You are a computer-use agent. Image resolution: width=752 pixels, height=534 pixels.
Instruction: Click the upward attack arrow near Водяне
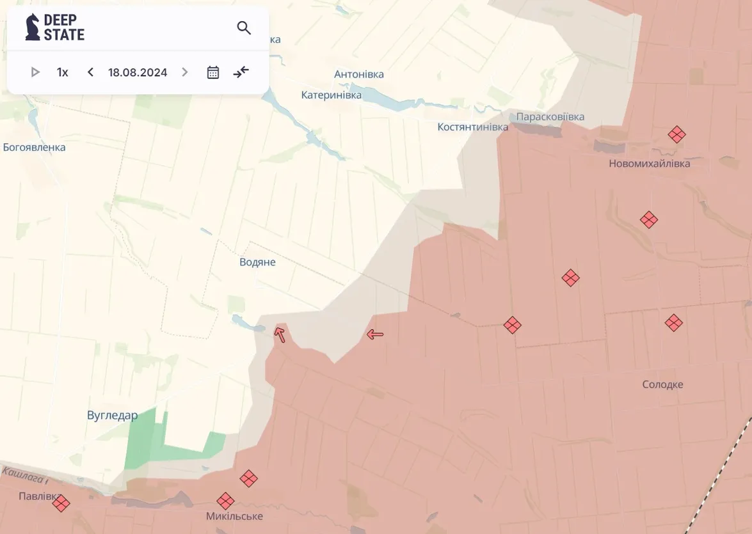click(280, 334)
